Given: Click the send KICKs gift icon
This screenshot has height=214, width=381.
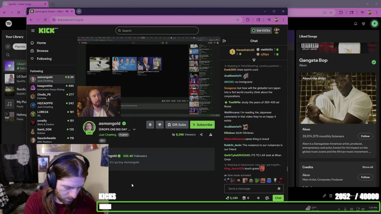Looking at the screenshot, I should [x=267, y=198].
